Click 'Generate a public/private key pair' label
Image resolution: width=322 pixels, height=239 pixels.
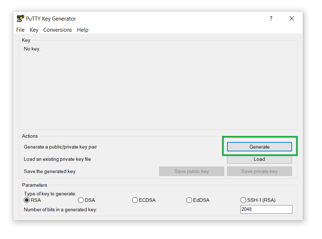click(x=60, y=147)
